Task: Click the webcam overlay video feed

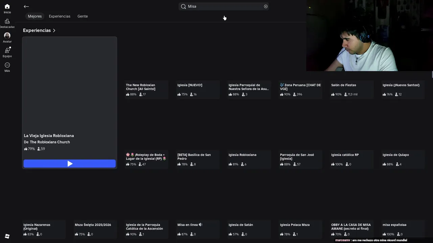Action: [x=369, y=35]
